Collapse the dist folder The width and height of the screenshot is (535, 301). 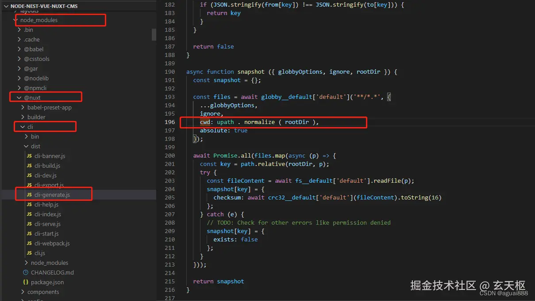[26, 146]
